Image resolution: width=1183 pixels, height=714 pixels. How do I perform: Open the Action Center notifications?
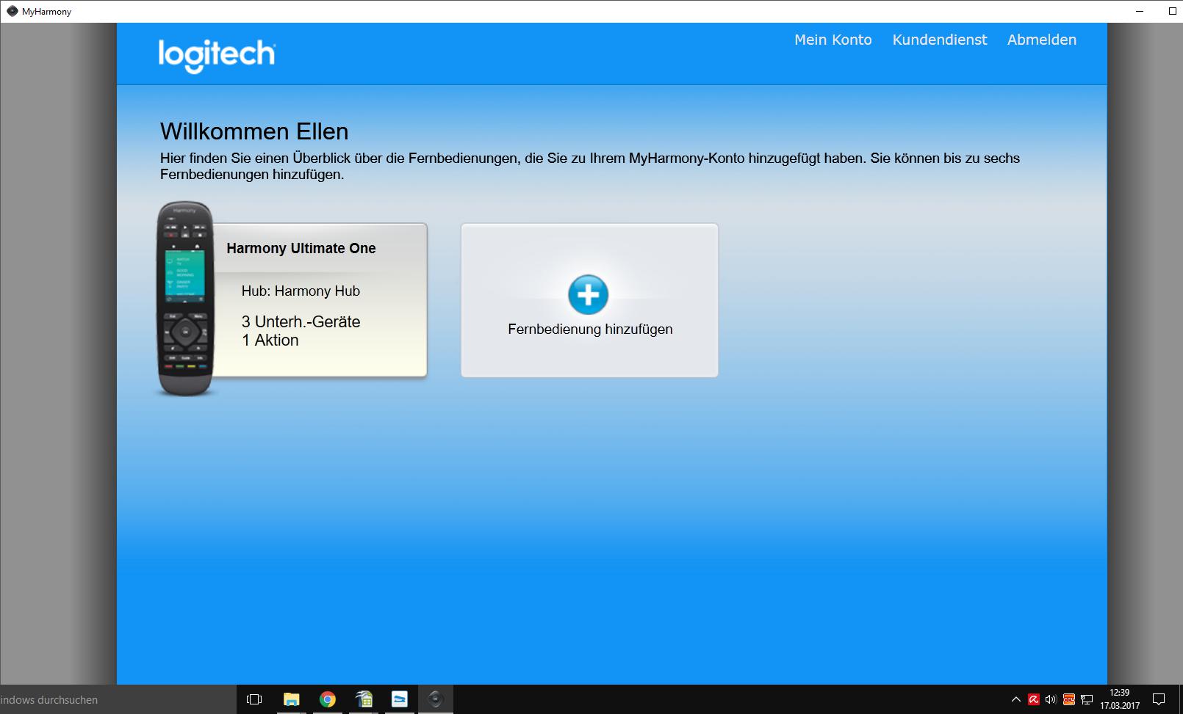click(1159, 699)
